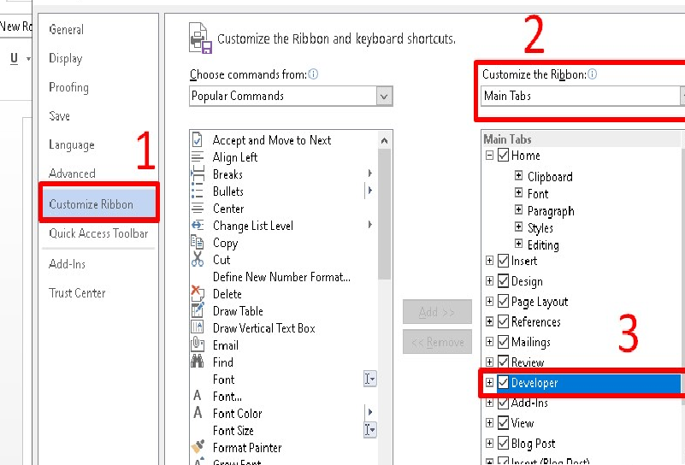Toggle the Developer tab checkbox
The width and height of the screenshot is (685, 465).
click(x=503, y=382)
